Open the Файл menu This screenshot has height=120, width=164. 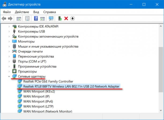point(7,12)
